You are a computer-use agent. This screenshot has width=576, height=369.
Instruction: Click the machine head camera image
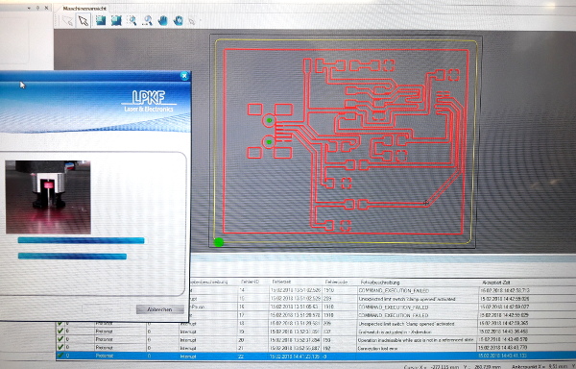click(x=48, y=197)
